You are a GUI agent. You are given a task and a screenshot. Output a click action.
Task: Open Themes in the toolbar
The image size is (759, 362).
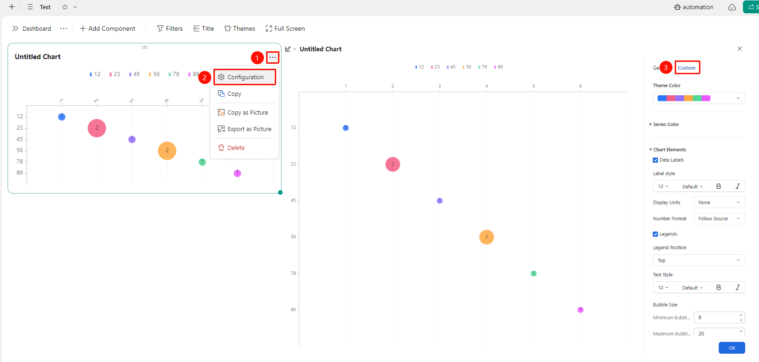(240, 28)
